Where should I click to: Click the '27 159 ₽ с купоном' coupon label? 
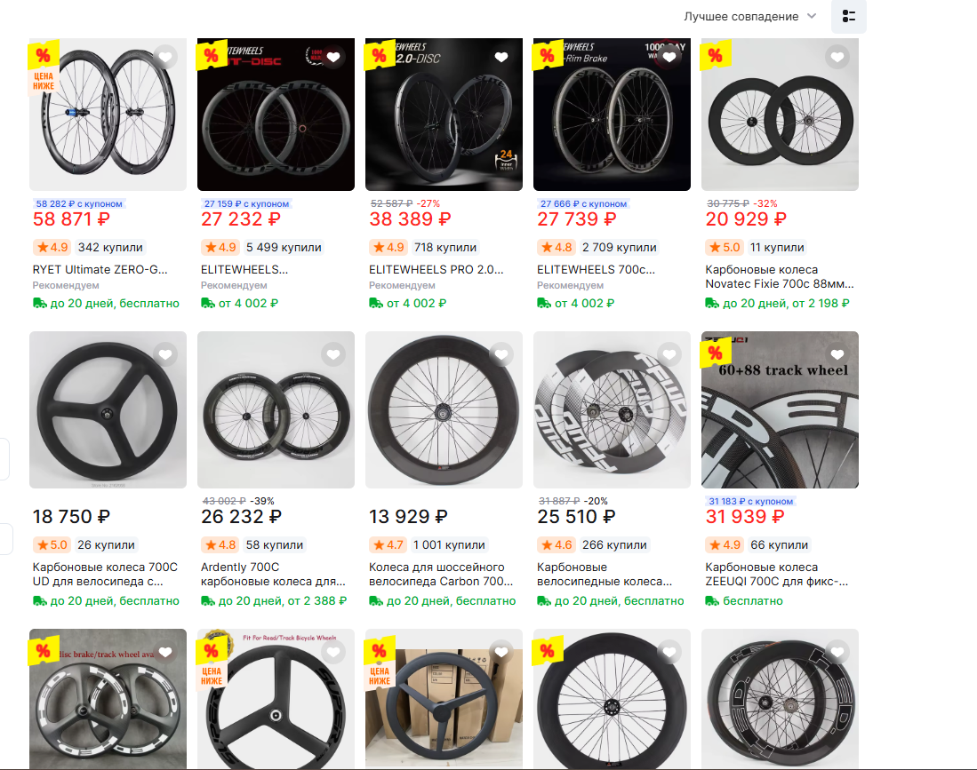pos(247,203)
